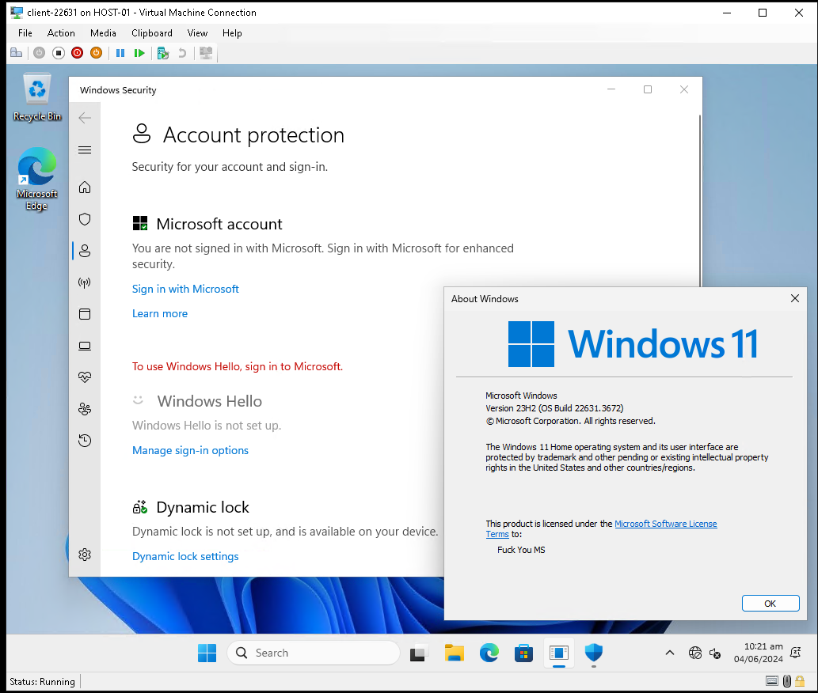This screenshot has width=818, height=693.
Task: Show hidden icons chevron in system tray
Action: 670,653
